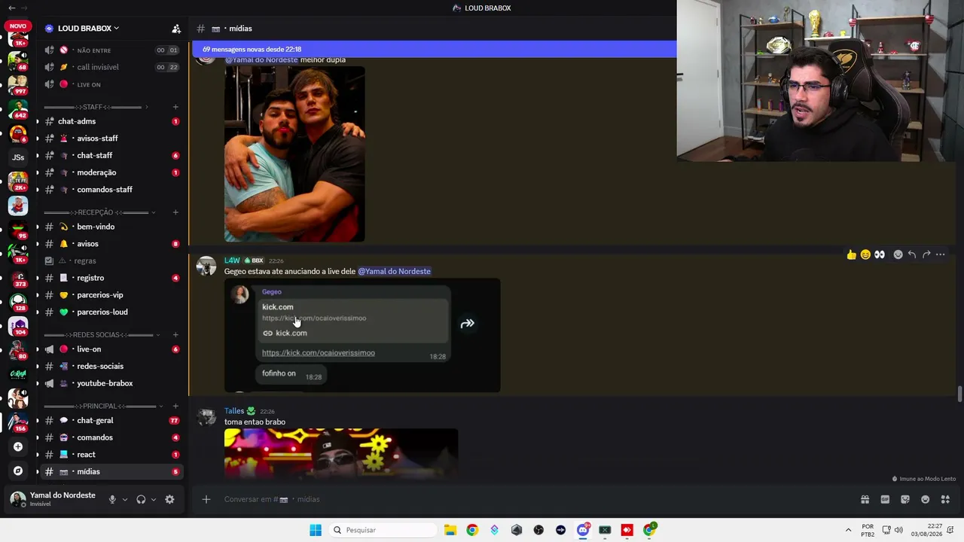Image resolution: width=964 pixels, height=542 pixels.
Task: Open the invite people icon beside LOUD BRABOX
Action: (176, 29)
